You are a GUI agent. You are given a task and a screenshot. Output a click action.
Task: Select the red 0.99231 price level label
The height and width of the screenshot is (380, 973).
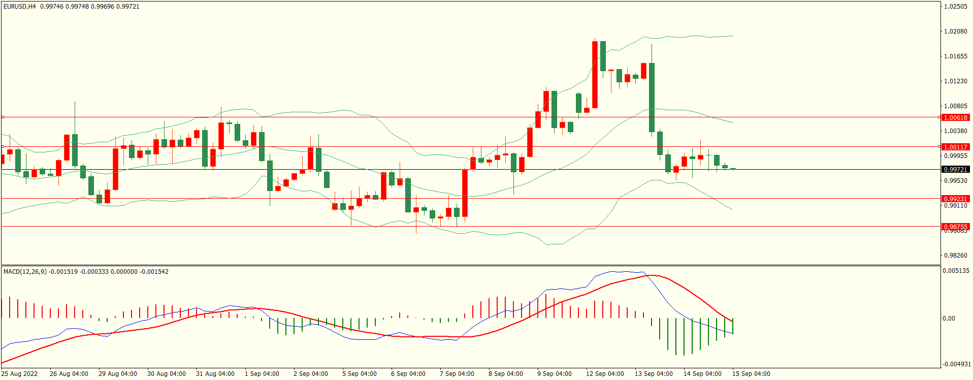pyautogui.click(x=955, y=199)
